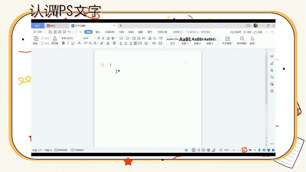Click the bulleted list icon

[x=121, y=38]
